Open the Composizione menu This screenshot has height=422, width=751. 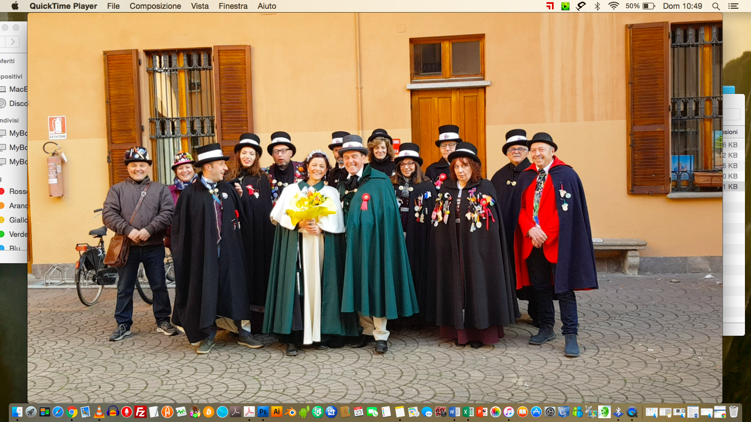(155, 6)
